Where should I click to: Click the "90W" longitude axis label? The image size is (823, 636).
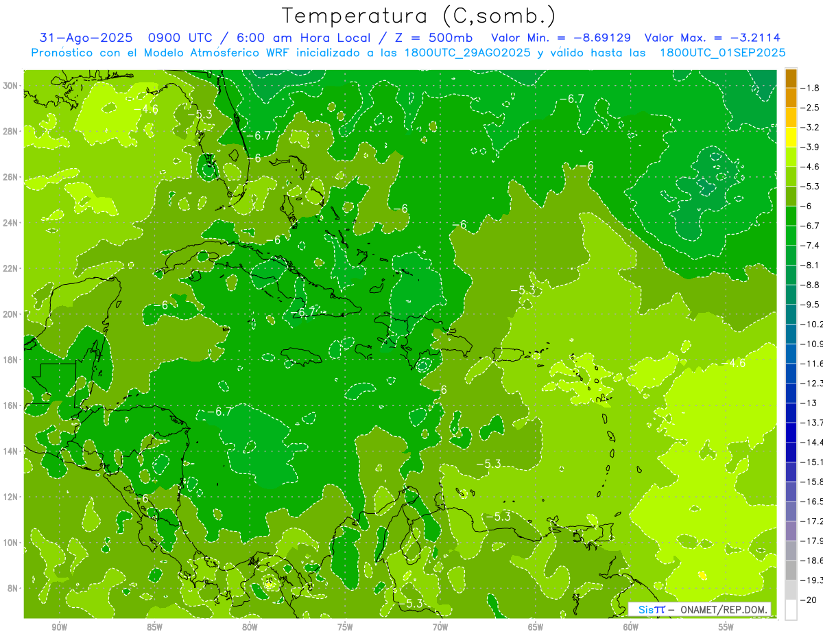tap(59, 627)
